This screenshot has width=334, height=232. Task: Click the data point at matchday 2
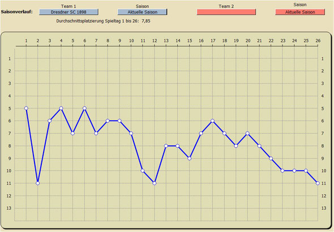[38, 183]
